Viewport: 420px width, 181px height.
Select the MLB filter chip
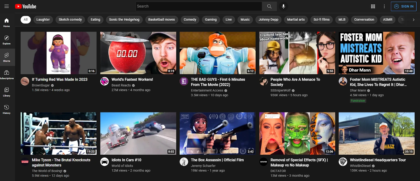click(342, 20)
